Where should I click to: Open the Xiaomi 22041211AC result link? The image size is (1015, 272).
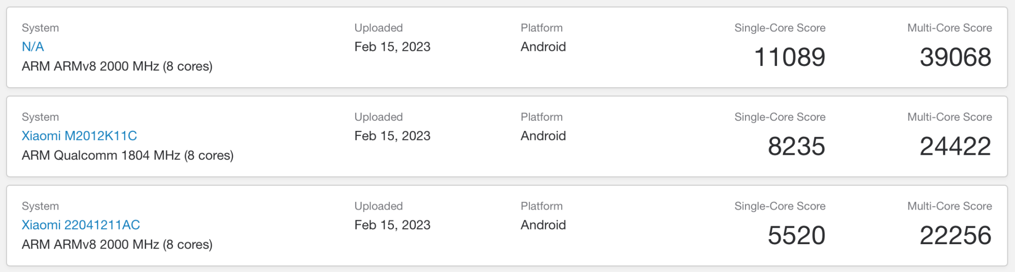[x=81, y=225]
